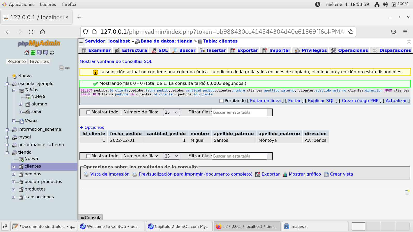Bookmark this page with the star icon

pyautogui.click(x=351, y=32)
